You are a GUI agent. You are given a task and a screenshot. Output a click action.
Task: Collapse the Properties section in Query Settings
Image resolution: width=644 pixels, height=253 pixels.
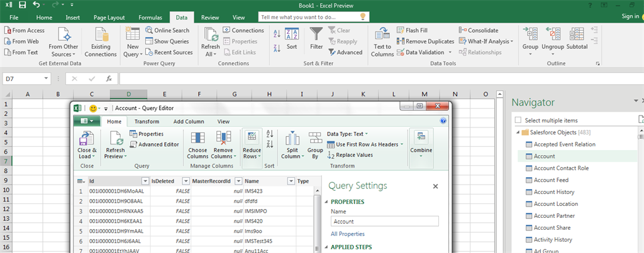(x=326, y=202)
